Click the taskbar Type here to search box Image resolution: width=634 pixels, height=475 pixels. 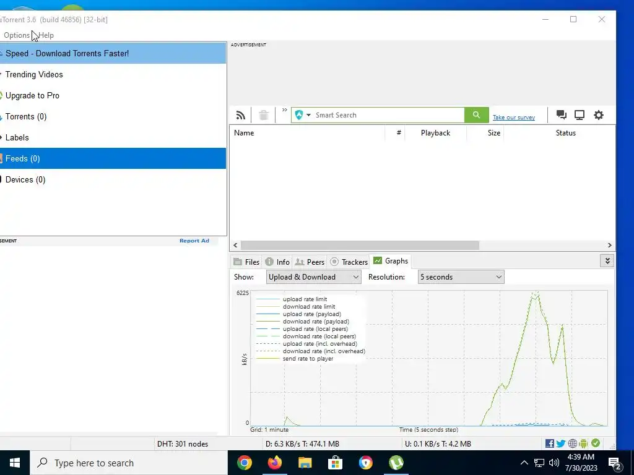coord(129,463)
